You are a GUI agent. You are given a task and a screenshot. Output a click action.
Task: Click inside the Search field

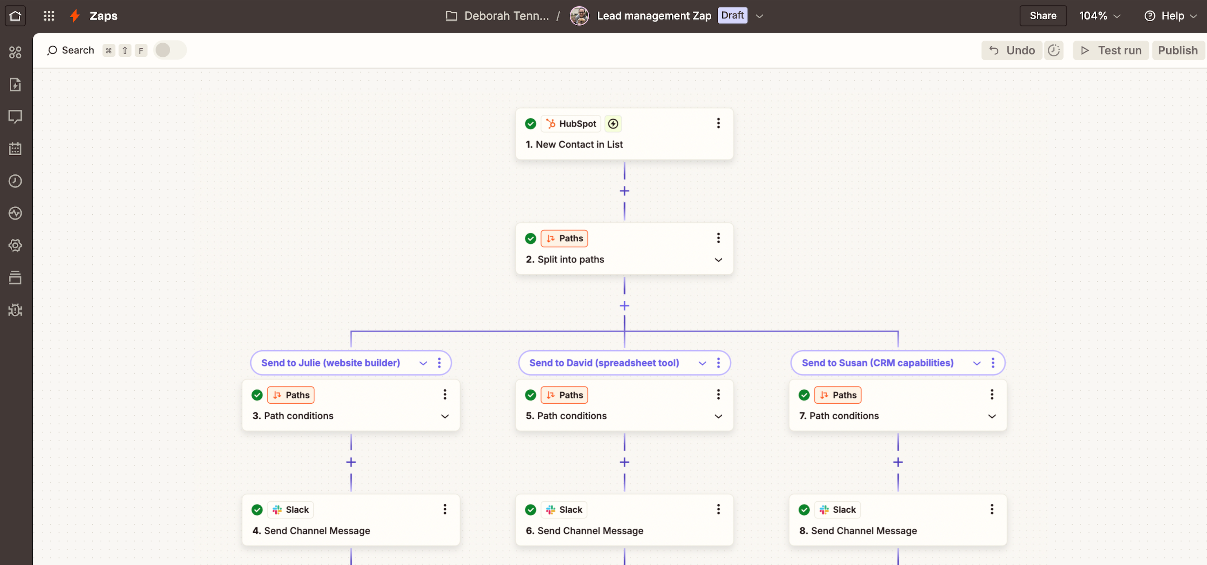(77, 50)
